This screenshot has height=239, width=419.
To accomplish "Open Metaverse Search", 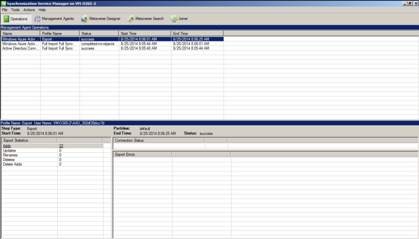I will point(148,18).
